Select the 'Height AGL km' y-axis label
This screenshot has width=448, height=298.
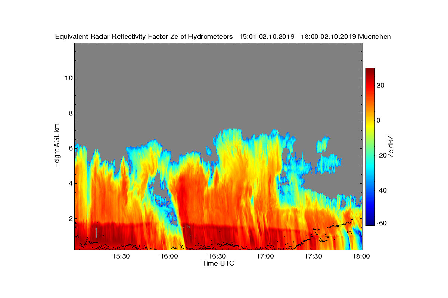tap(57, 146)
